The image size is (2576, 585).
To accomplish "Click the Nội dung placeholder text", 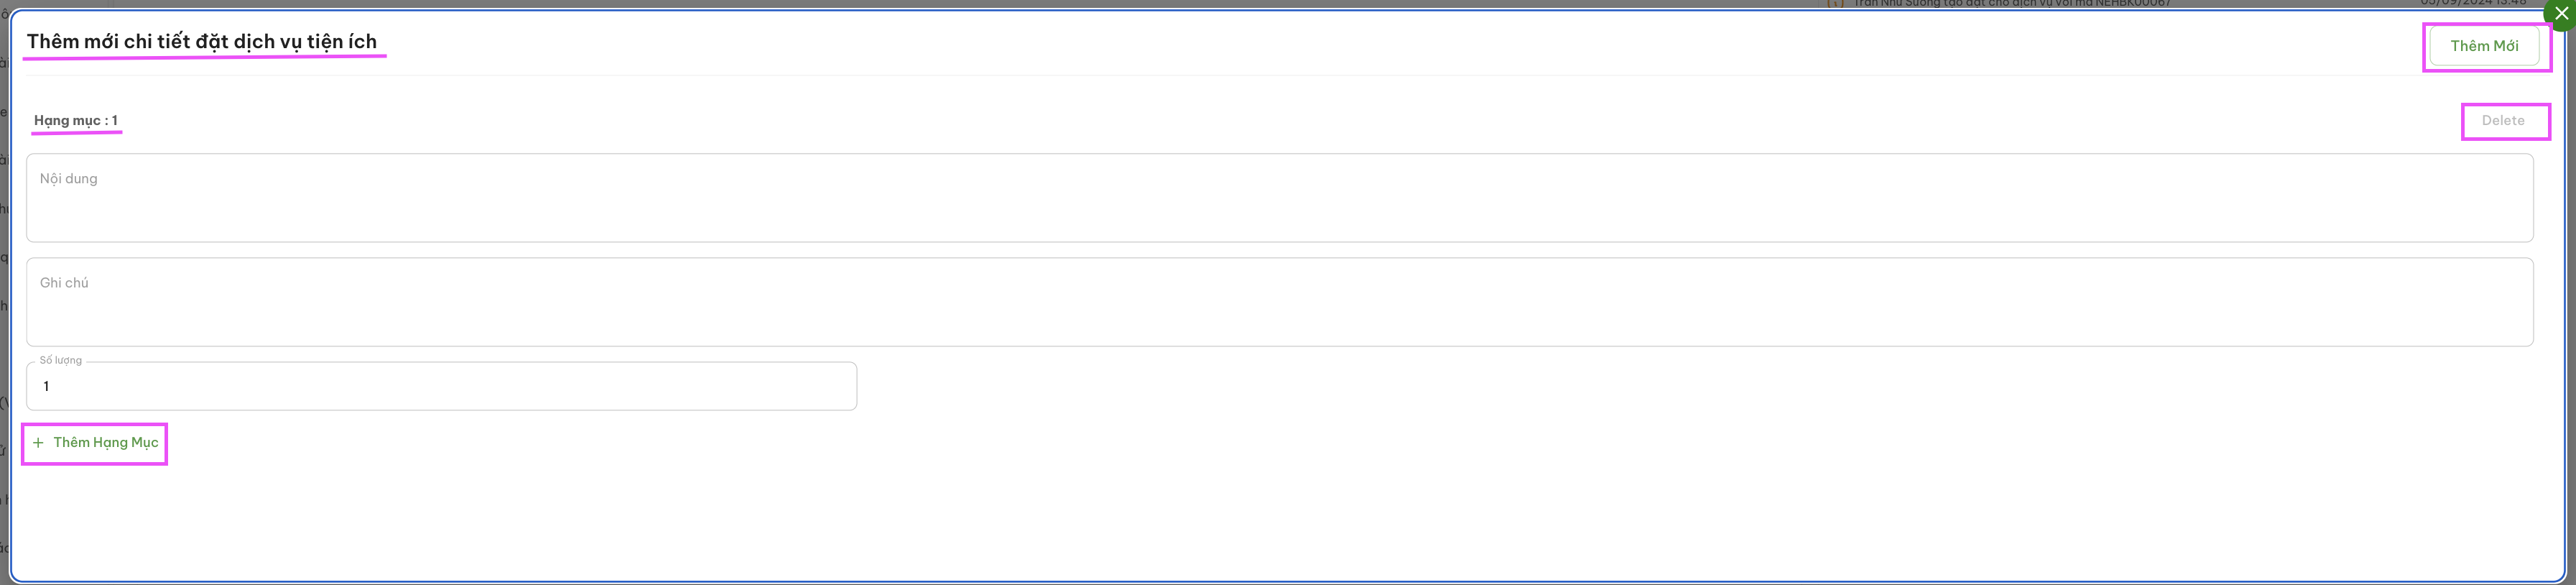I will (69, 179).
